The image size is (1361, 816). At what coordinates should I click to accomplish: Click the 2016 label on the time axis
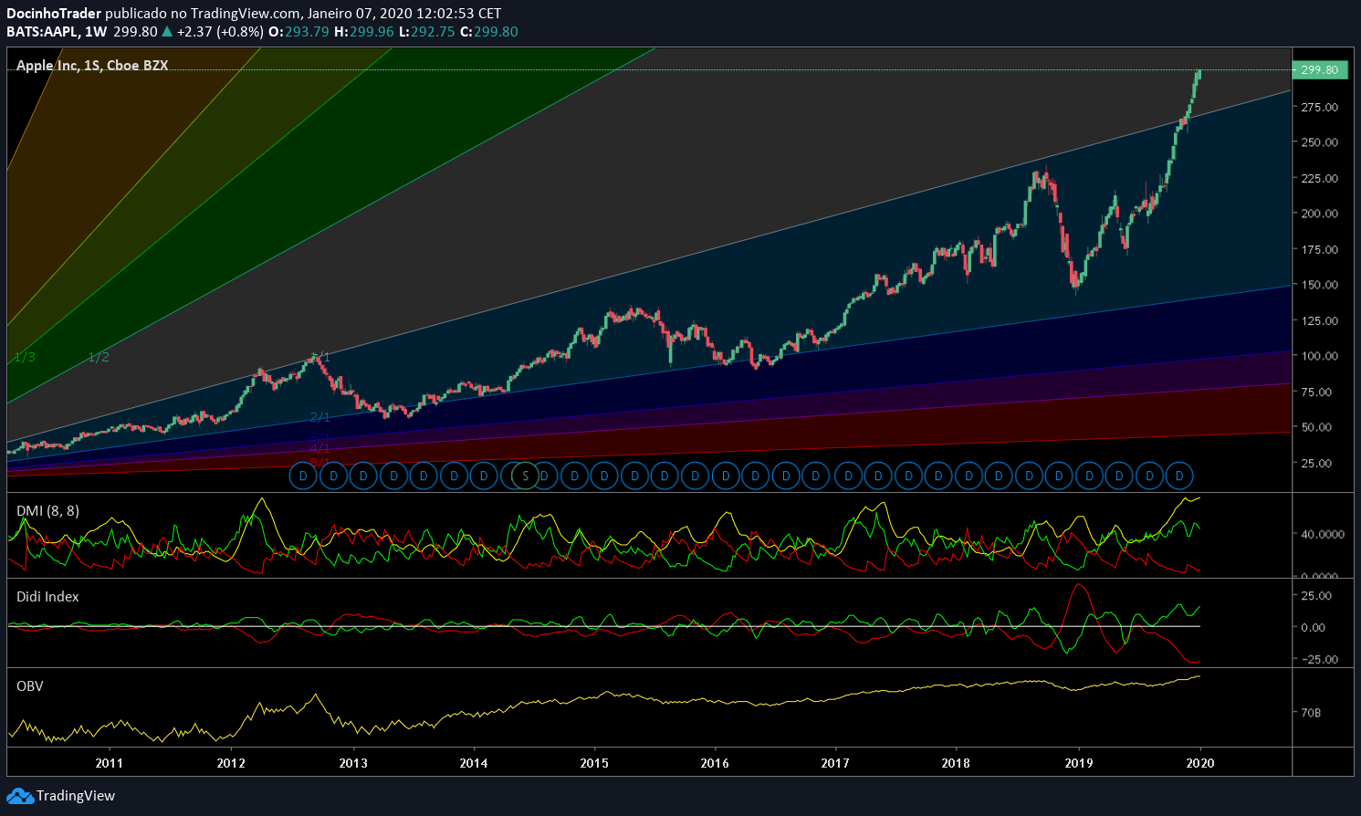(x=715, y=763)
